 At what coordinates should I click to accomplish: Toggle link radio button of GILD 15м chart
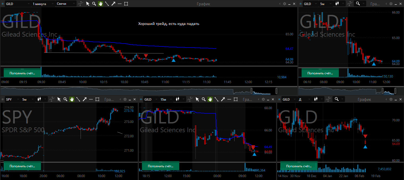coord(141,99)
